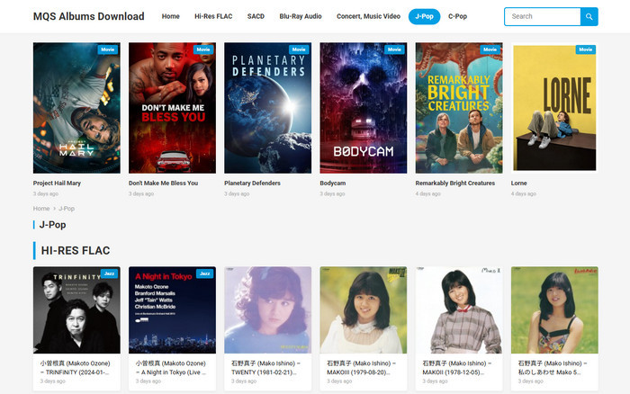Open the Planetary Defenders poster
The image size is (630, 394).
[x=268, y=108]
